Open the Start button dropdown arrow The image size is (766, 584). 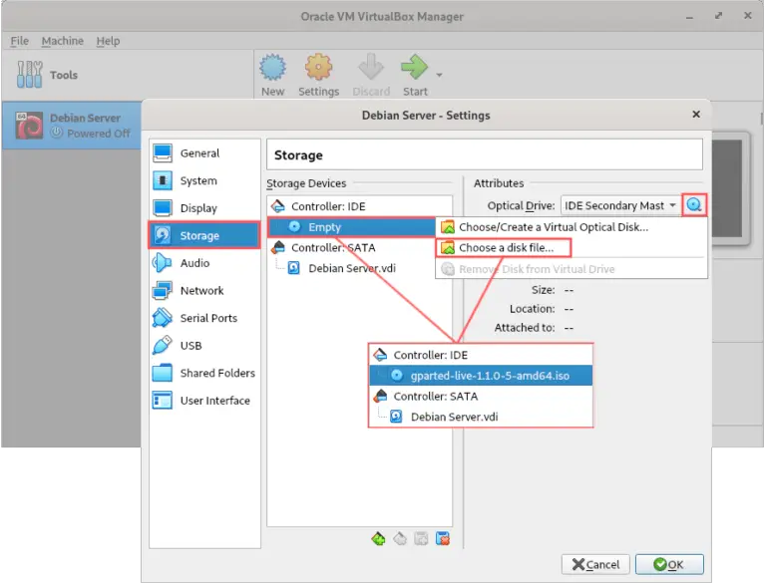tap(439, 75)
